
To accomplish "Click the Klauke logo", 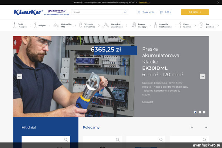I will 28,12.
